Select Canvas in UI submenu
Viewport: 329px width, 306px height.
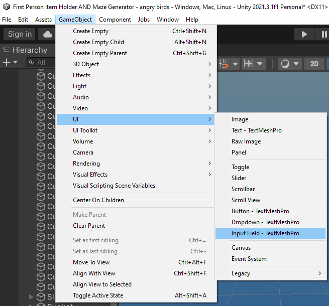pyautogui.click(x=270, y=248)
